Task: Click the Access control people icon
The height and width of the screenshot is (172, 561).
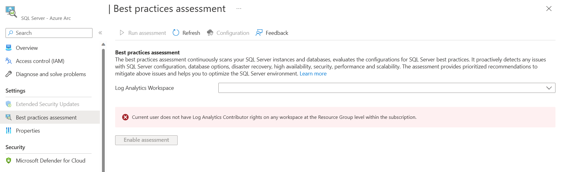Action: point(9,61)
